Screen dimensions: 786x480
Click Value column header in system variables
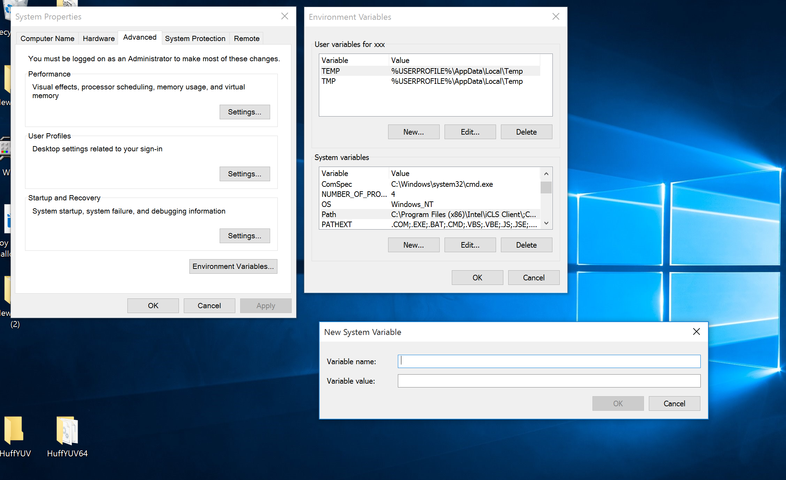464,173
